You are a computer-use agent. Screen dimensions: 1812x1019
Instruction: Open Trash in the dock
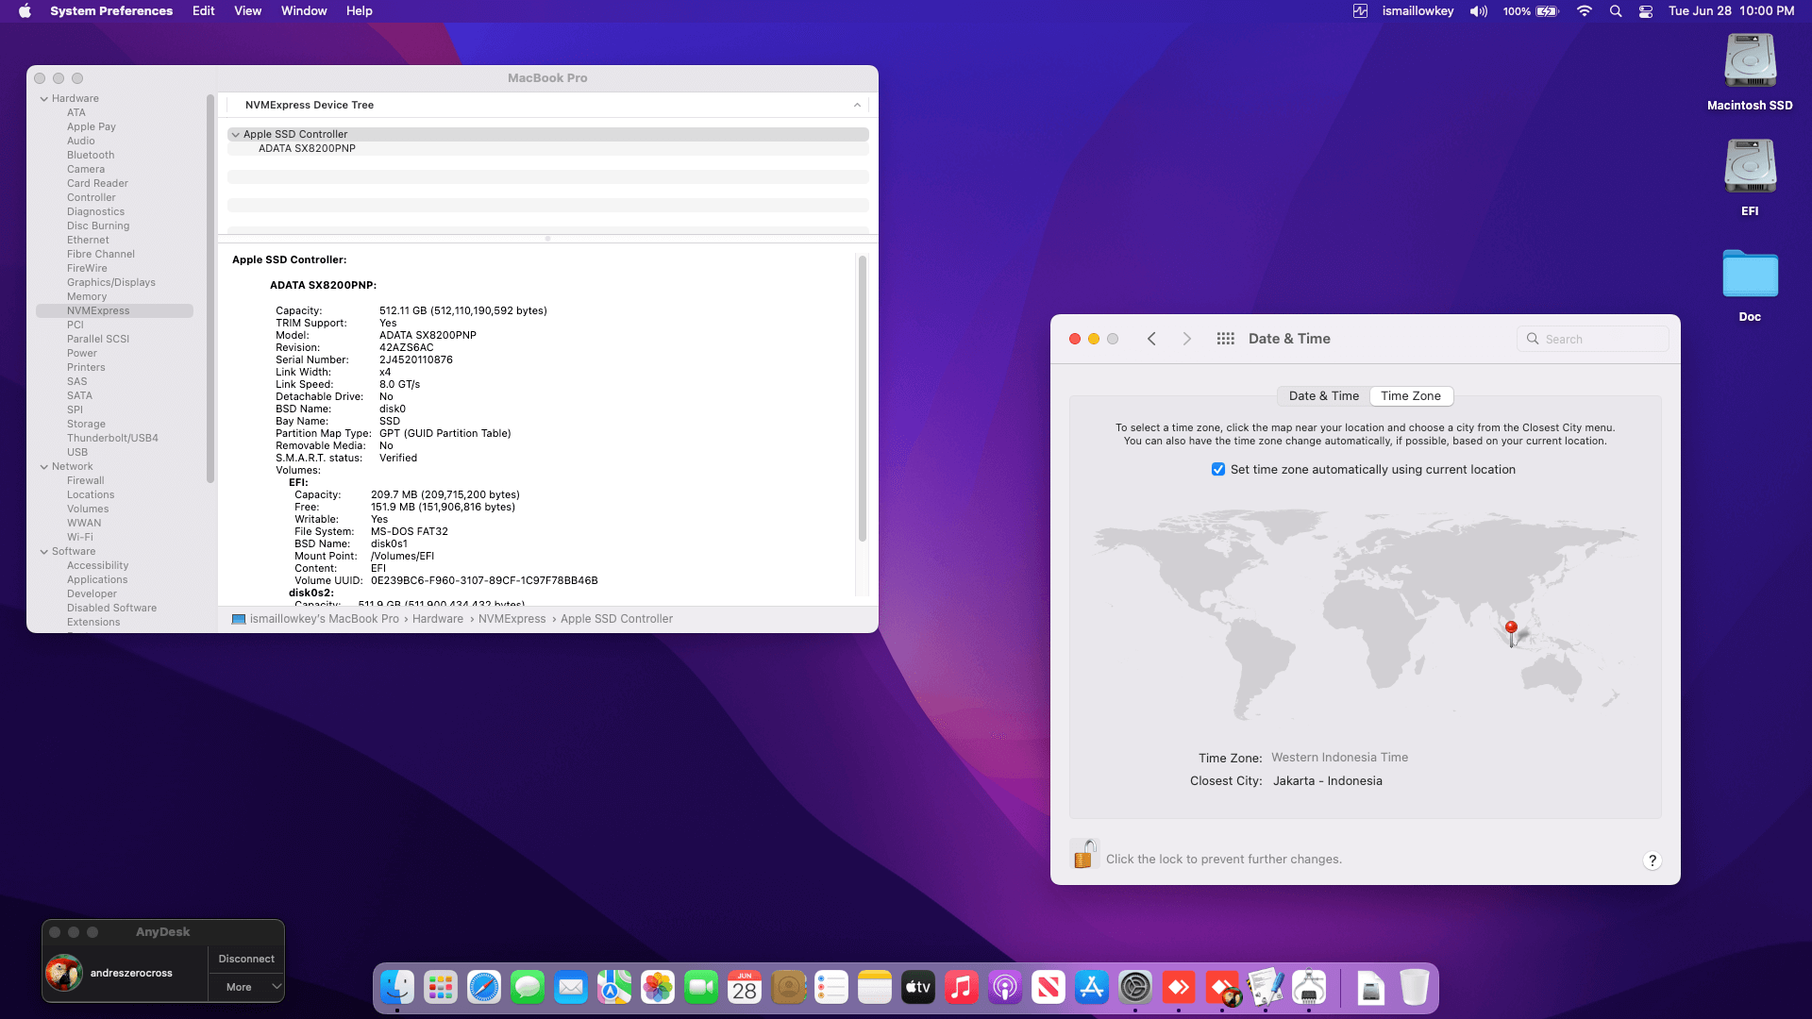(1414, 988)
